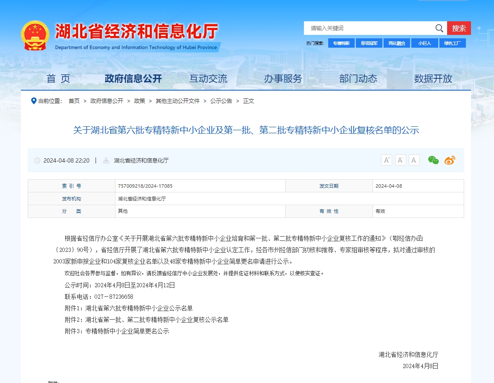Switch to the 数据开放 section

[433, 78]
